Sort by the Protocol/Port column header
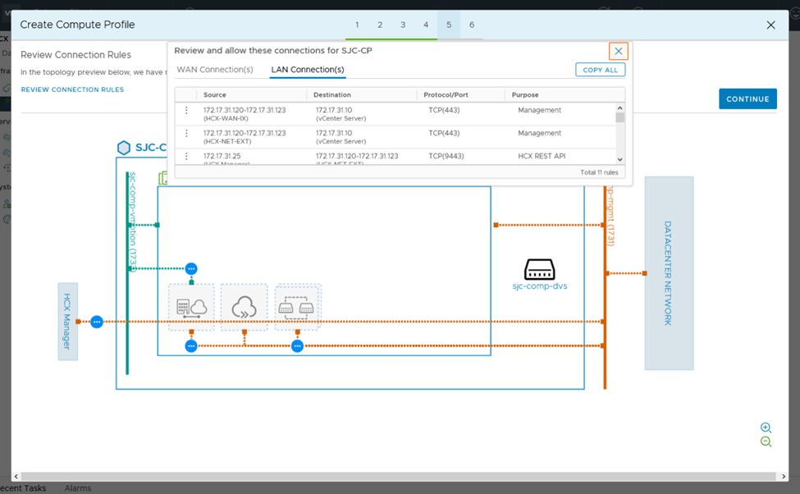The image size is (800, 494). coord(446,95)
